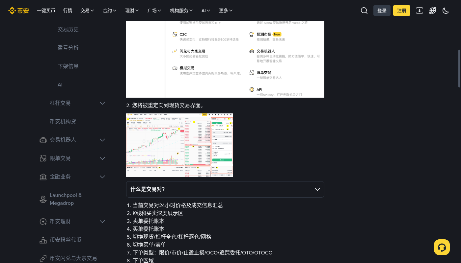461x263 pixels.
Task: Click the yellow 注册 button
Action: tap(402, 11)
